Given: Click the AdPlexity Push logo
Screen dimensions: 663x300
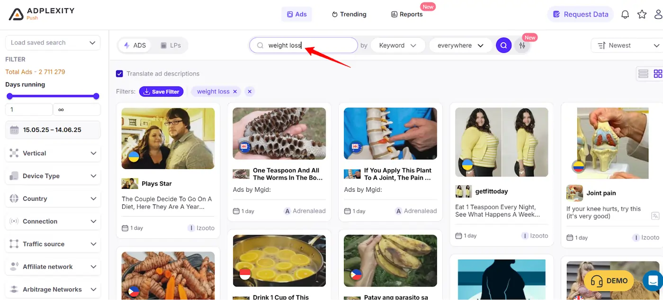Looking at the screenshot, I should pos(42,14).
